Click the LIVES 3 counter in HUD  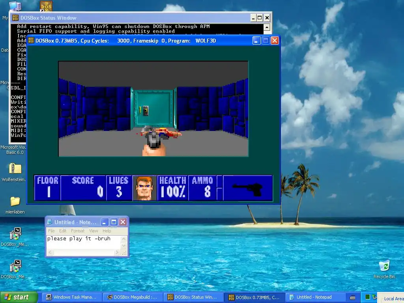119,187
